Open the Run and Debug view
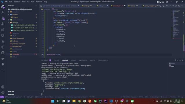The image size is (185, 104). (3, 24)
